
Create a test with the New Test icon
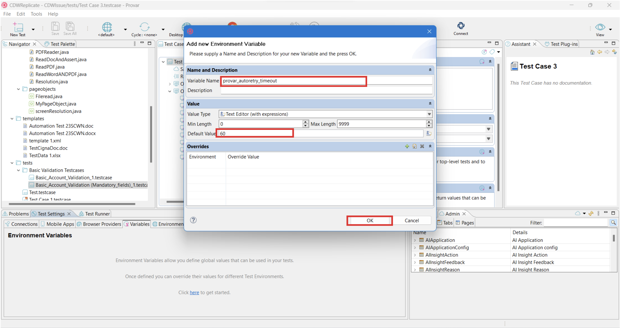(x=17, y=27)
